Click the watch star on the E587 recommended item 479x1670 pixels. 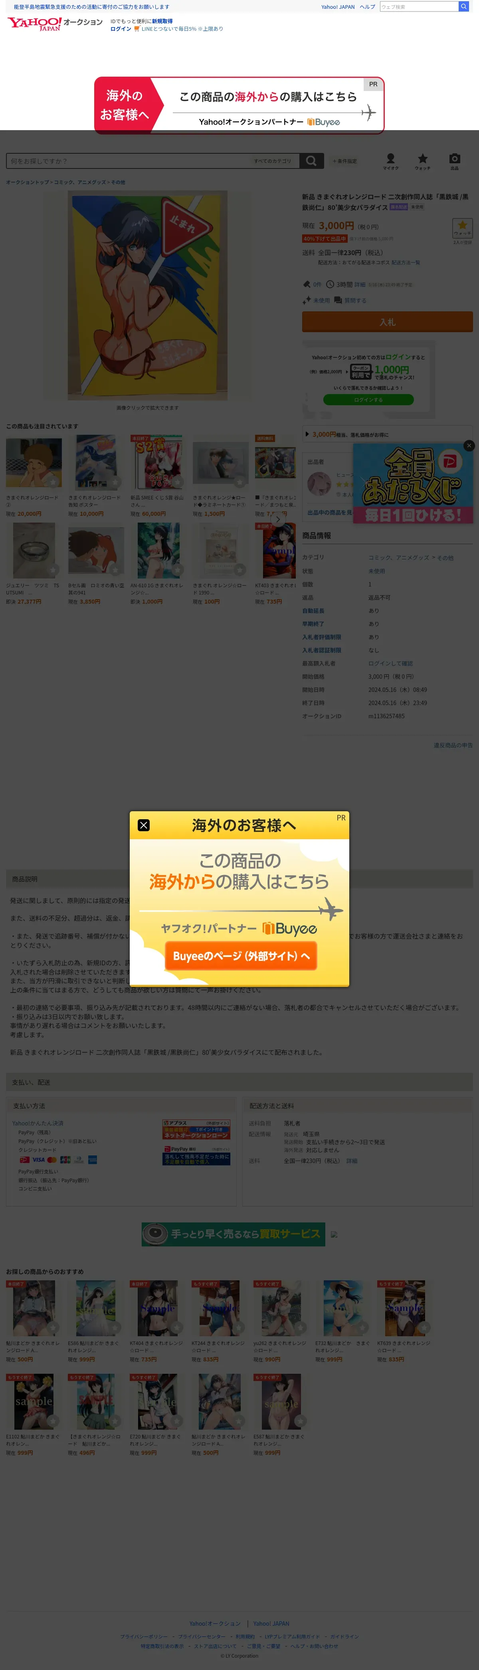coord(300,1420)
